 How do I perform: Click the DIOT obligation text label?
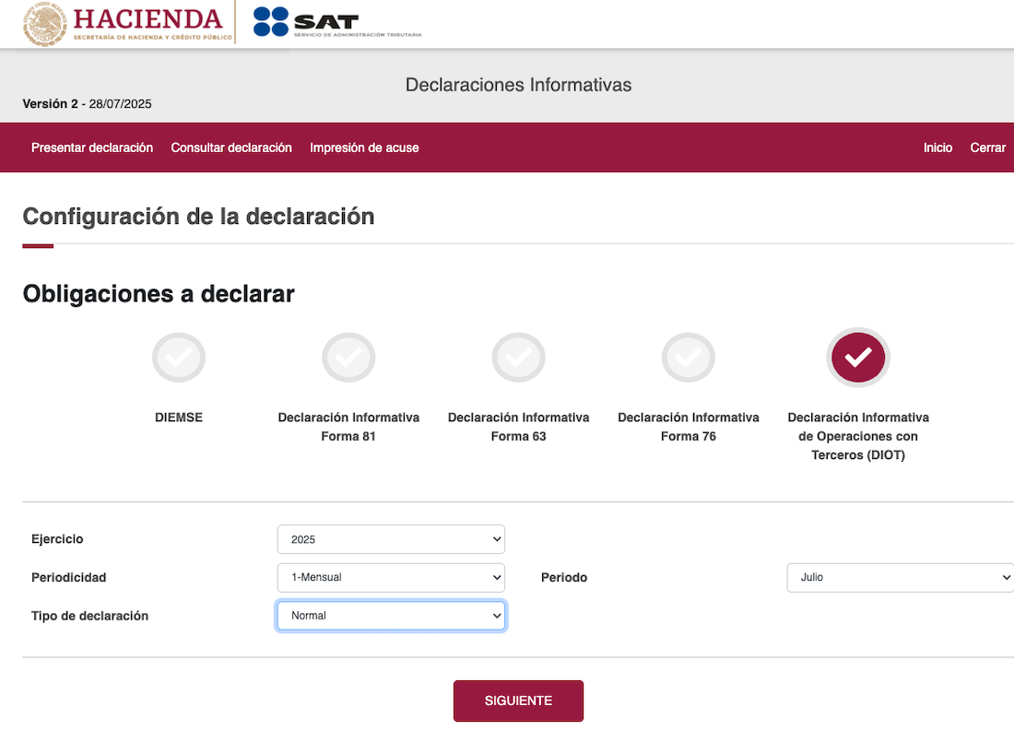pyautogui.click(x=858, y=436)
